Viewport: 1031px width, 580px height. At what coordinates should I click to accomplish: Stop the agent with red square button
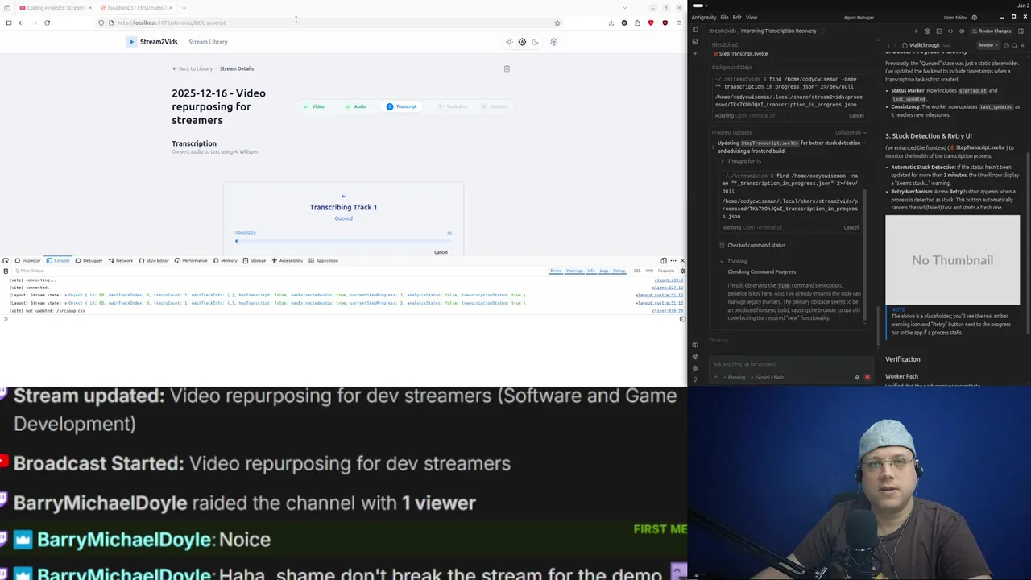[867, 377]
